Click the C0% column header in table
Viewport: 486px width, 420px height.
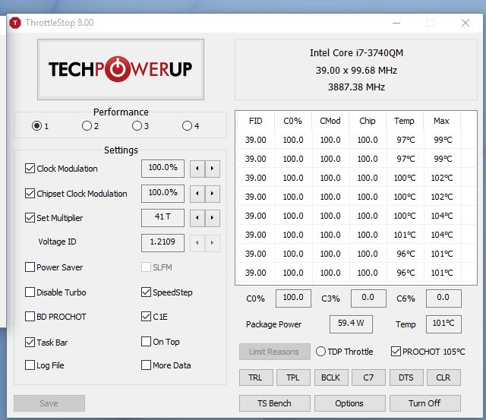pyautogui.click(x=293, y=121)
